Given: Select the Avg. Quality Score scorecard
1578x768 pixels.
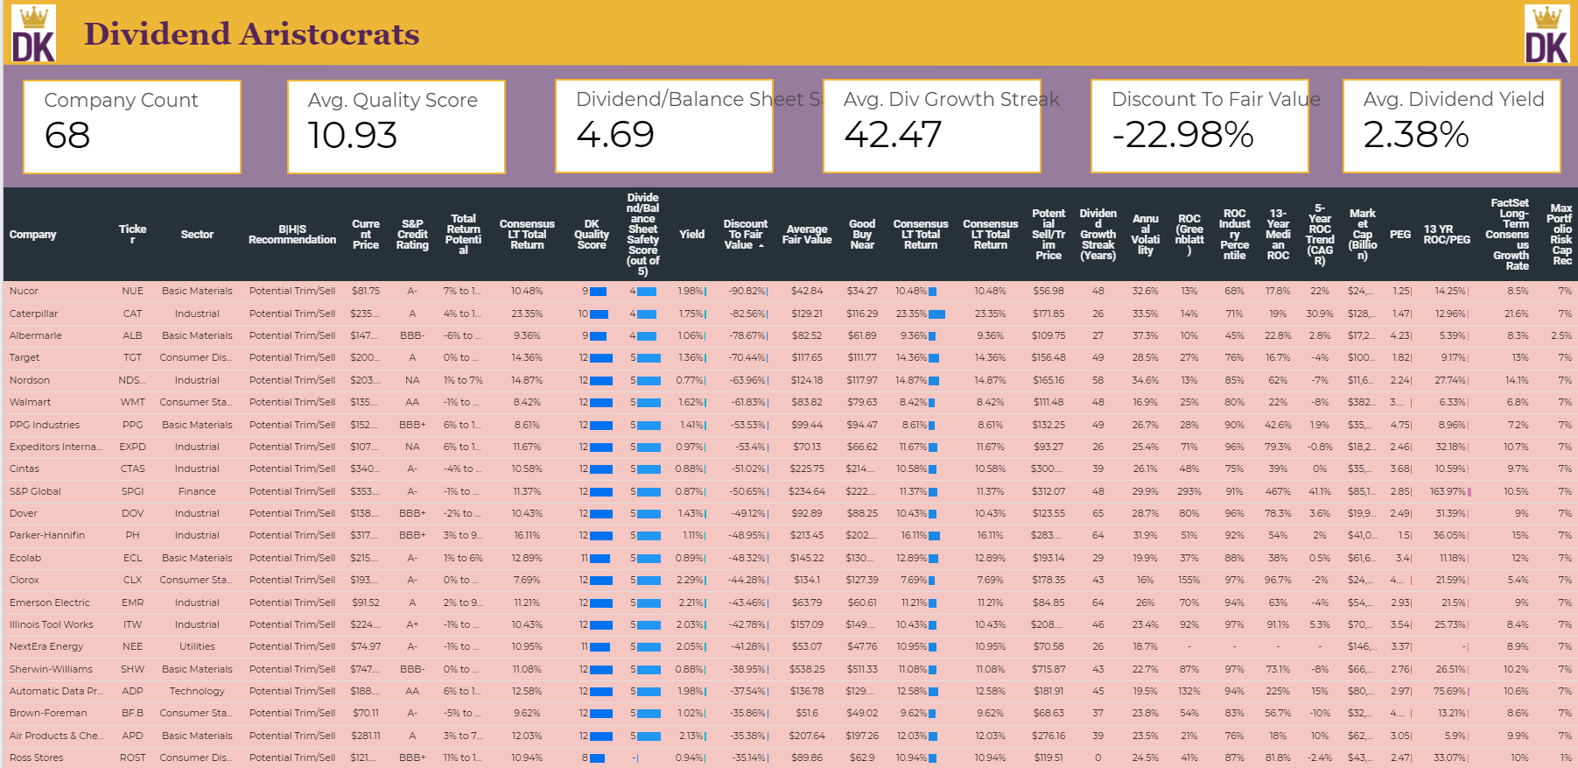Looking at the screenshot, I should pos(396,127).
